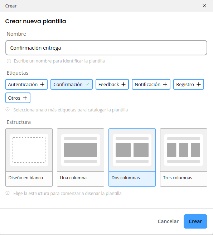Click the 'Nombre' field label
This screenshot has height=235, width=213.
(x=16, y=34)
